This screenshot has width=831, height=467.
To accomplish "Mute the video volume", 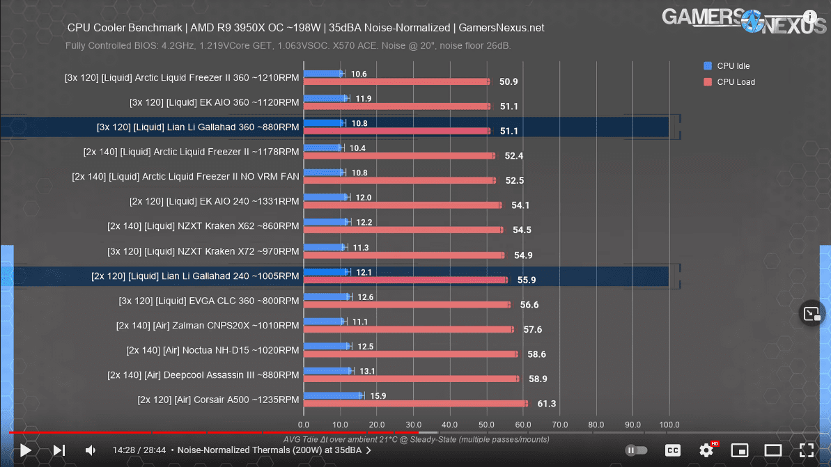I will coord(91,450).
